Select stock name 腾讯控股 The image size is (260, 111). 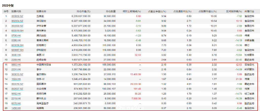(41, 35)
